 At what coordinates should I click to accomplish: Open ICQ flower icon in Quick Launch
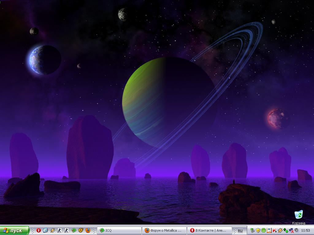(74, 230)
